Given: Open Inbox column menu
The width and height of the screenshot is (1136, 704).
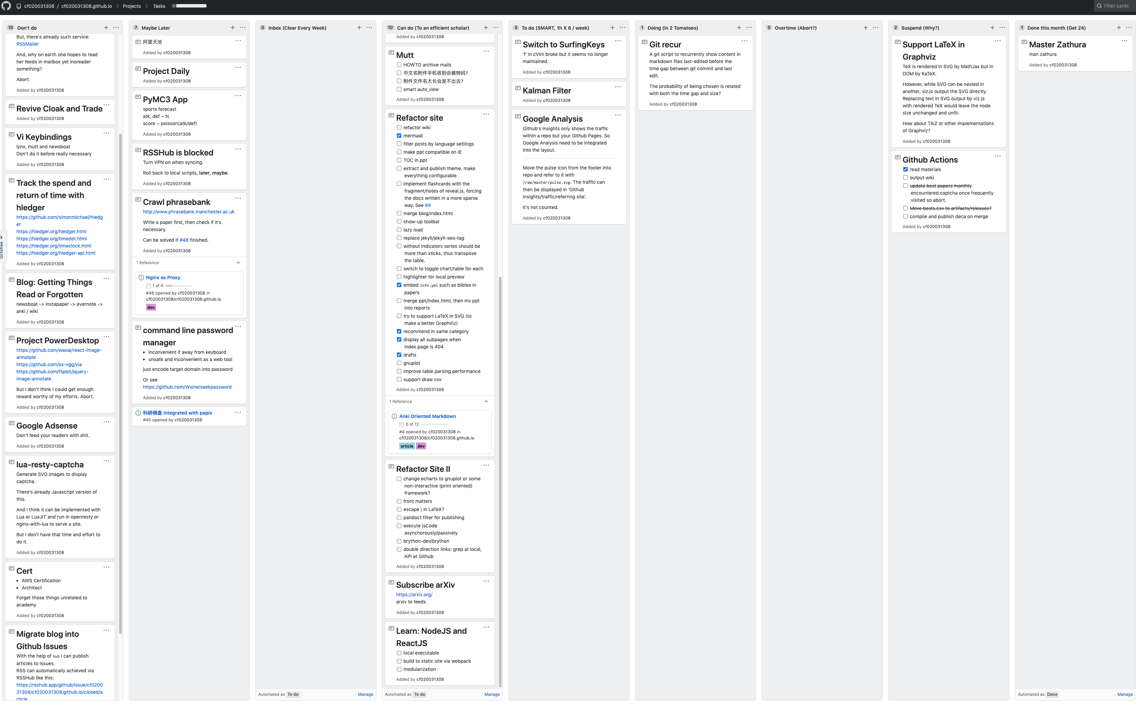Looking at the screenshot, I should tap(369, 28).
